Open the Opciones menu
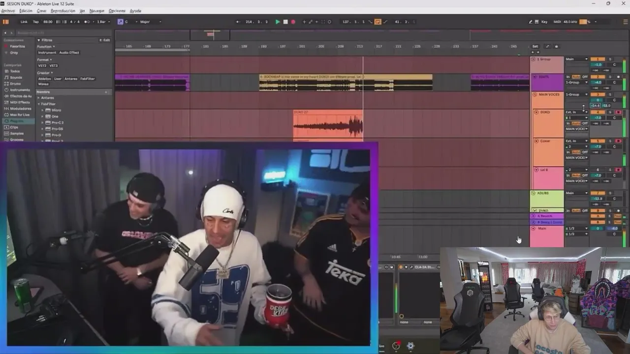 [117, 10]
